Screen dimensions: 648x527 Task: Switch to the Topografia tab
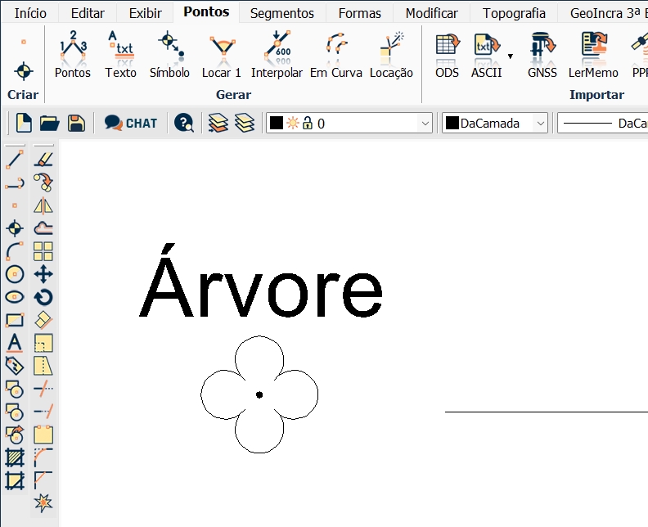click(514, 13)
